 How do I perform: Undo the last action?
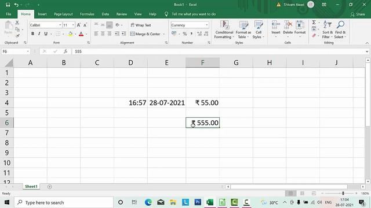(x=16, y=5)
